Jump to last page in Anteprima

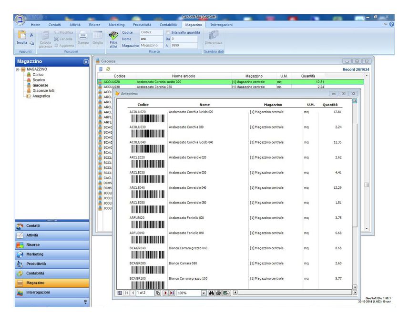pos(172,293)
